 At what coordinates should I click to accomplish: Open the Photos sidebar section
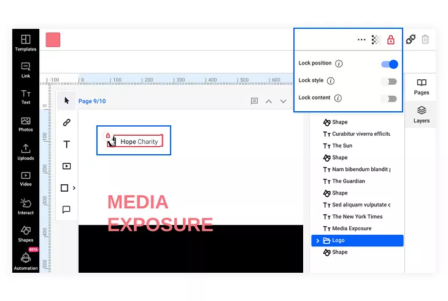pyautogui.click(x=26, y=124)
